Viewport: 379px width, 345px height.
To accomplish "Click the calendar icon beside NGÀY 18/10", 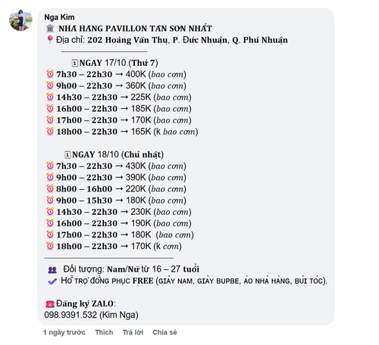I will point(67,154).
